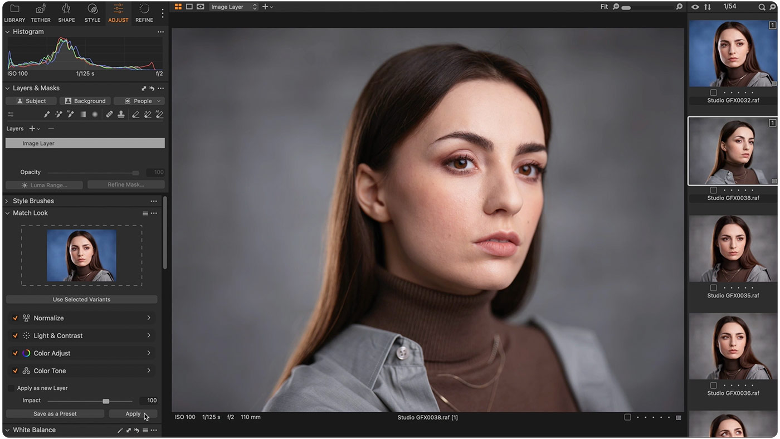Expand Normalize options chevron
Viewport: 780px width, 439px height.
coord(149,318)
